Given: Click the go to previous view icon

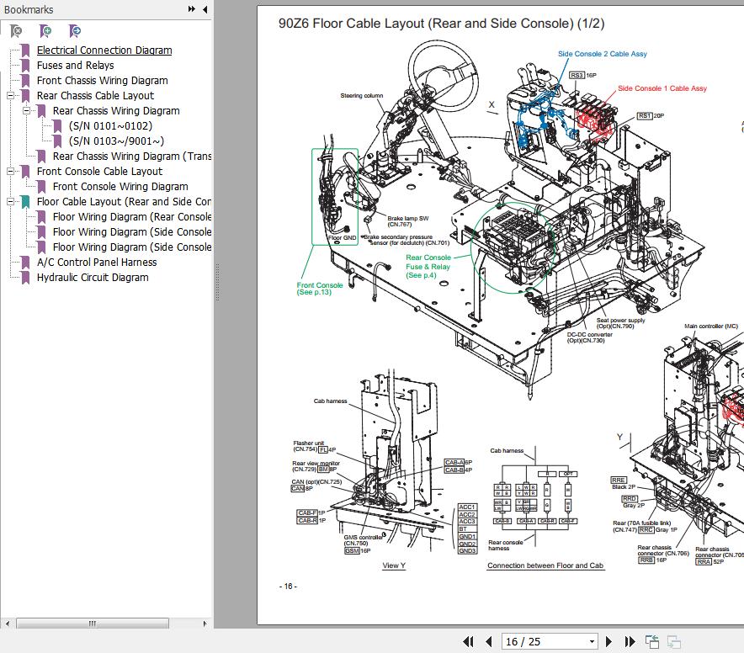Looking at the screenshot, I should tap(652, 642).
